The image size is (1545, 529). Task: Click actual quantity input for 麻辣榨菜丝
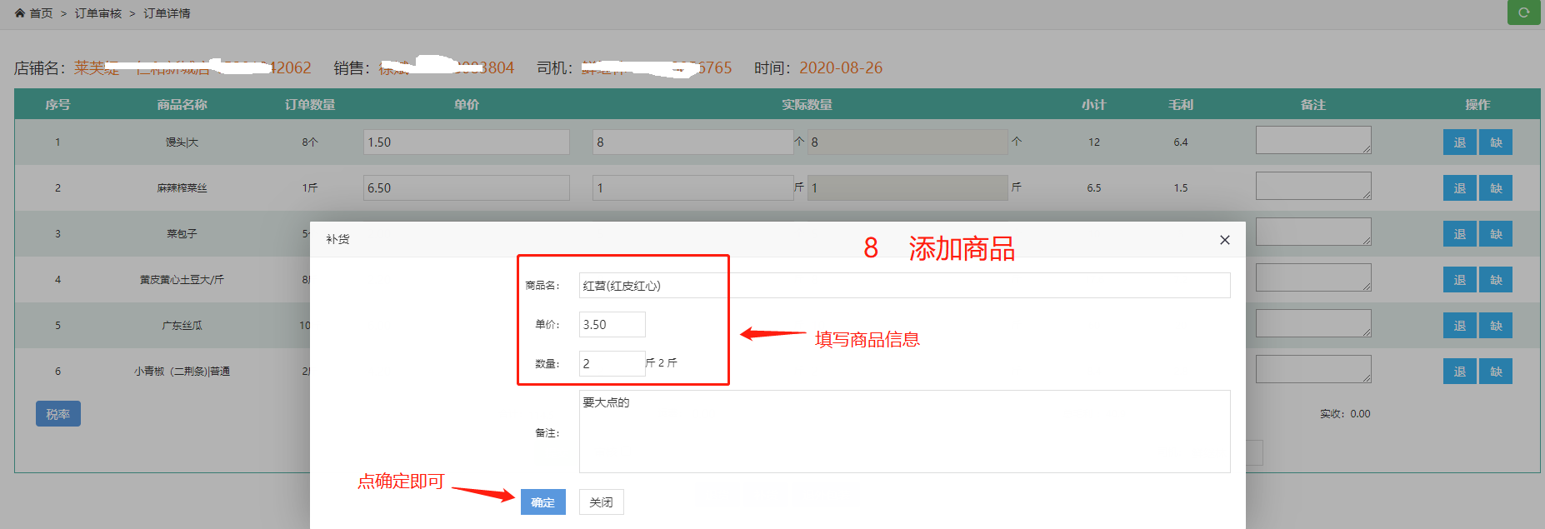692,188
